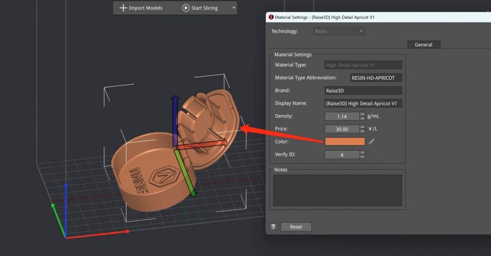The height and width of the screenshot is (256, 491).
Task: Select the green Y-axis gizmo handle
Action: tap(185, 172)
